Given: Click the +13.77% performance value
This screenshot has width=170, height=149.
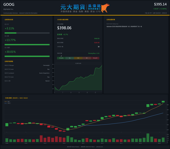Looking at the screenshot, I should 10,40.
